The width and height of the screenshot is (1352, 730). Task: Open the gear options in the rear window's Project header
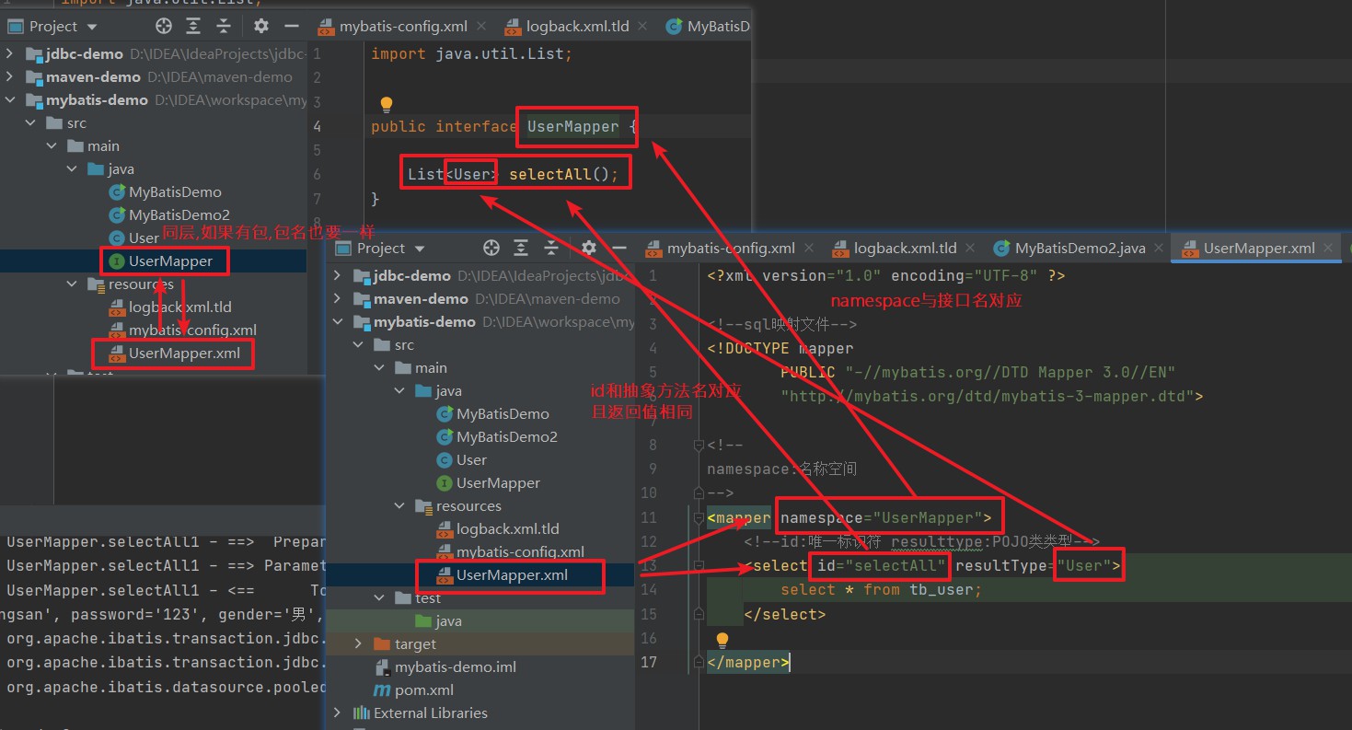[261, 26]
